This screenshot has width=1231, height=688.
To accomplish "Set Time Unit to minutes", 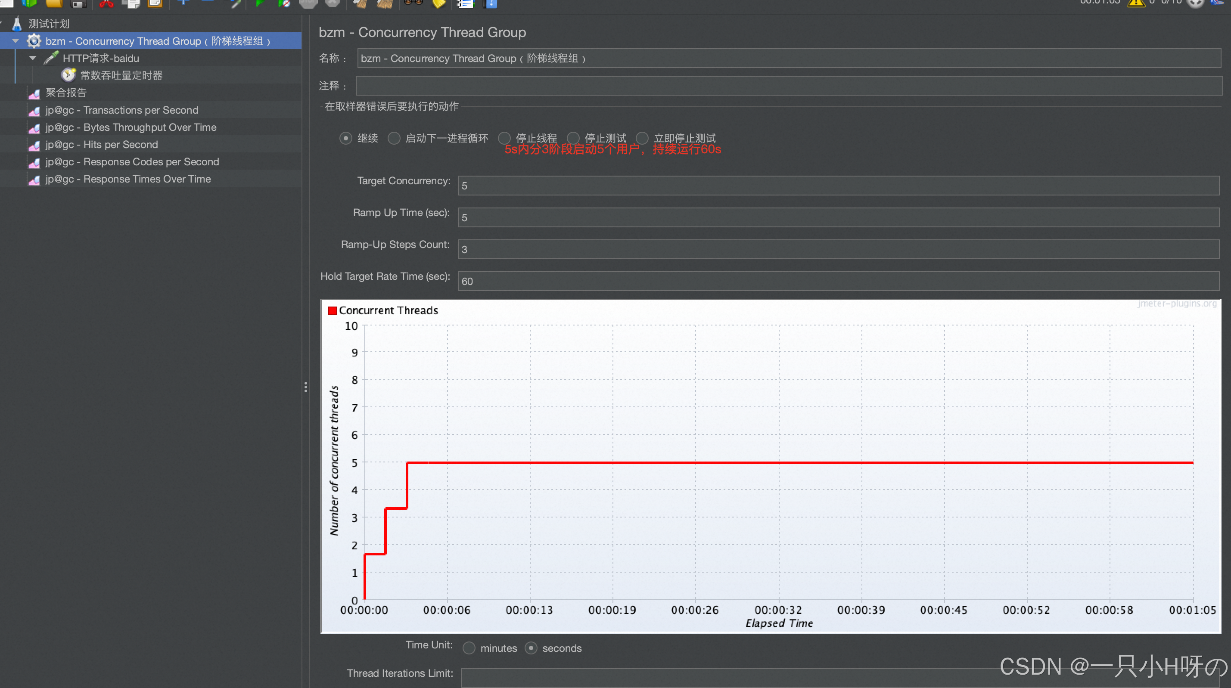I will coord(469,648).
